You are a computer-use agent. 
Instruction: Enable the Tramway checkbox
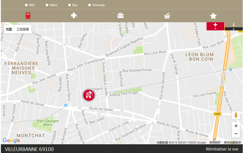89,5
